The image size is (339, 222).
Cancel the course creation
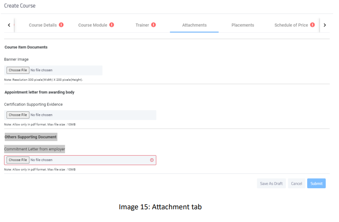(296, 183)
